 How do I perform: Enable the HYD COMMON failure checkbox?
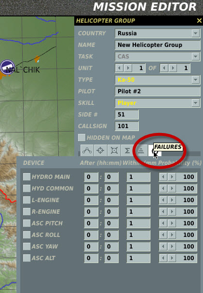coord(27,189)
